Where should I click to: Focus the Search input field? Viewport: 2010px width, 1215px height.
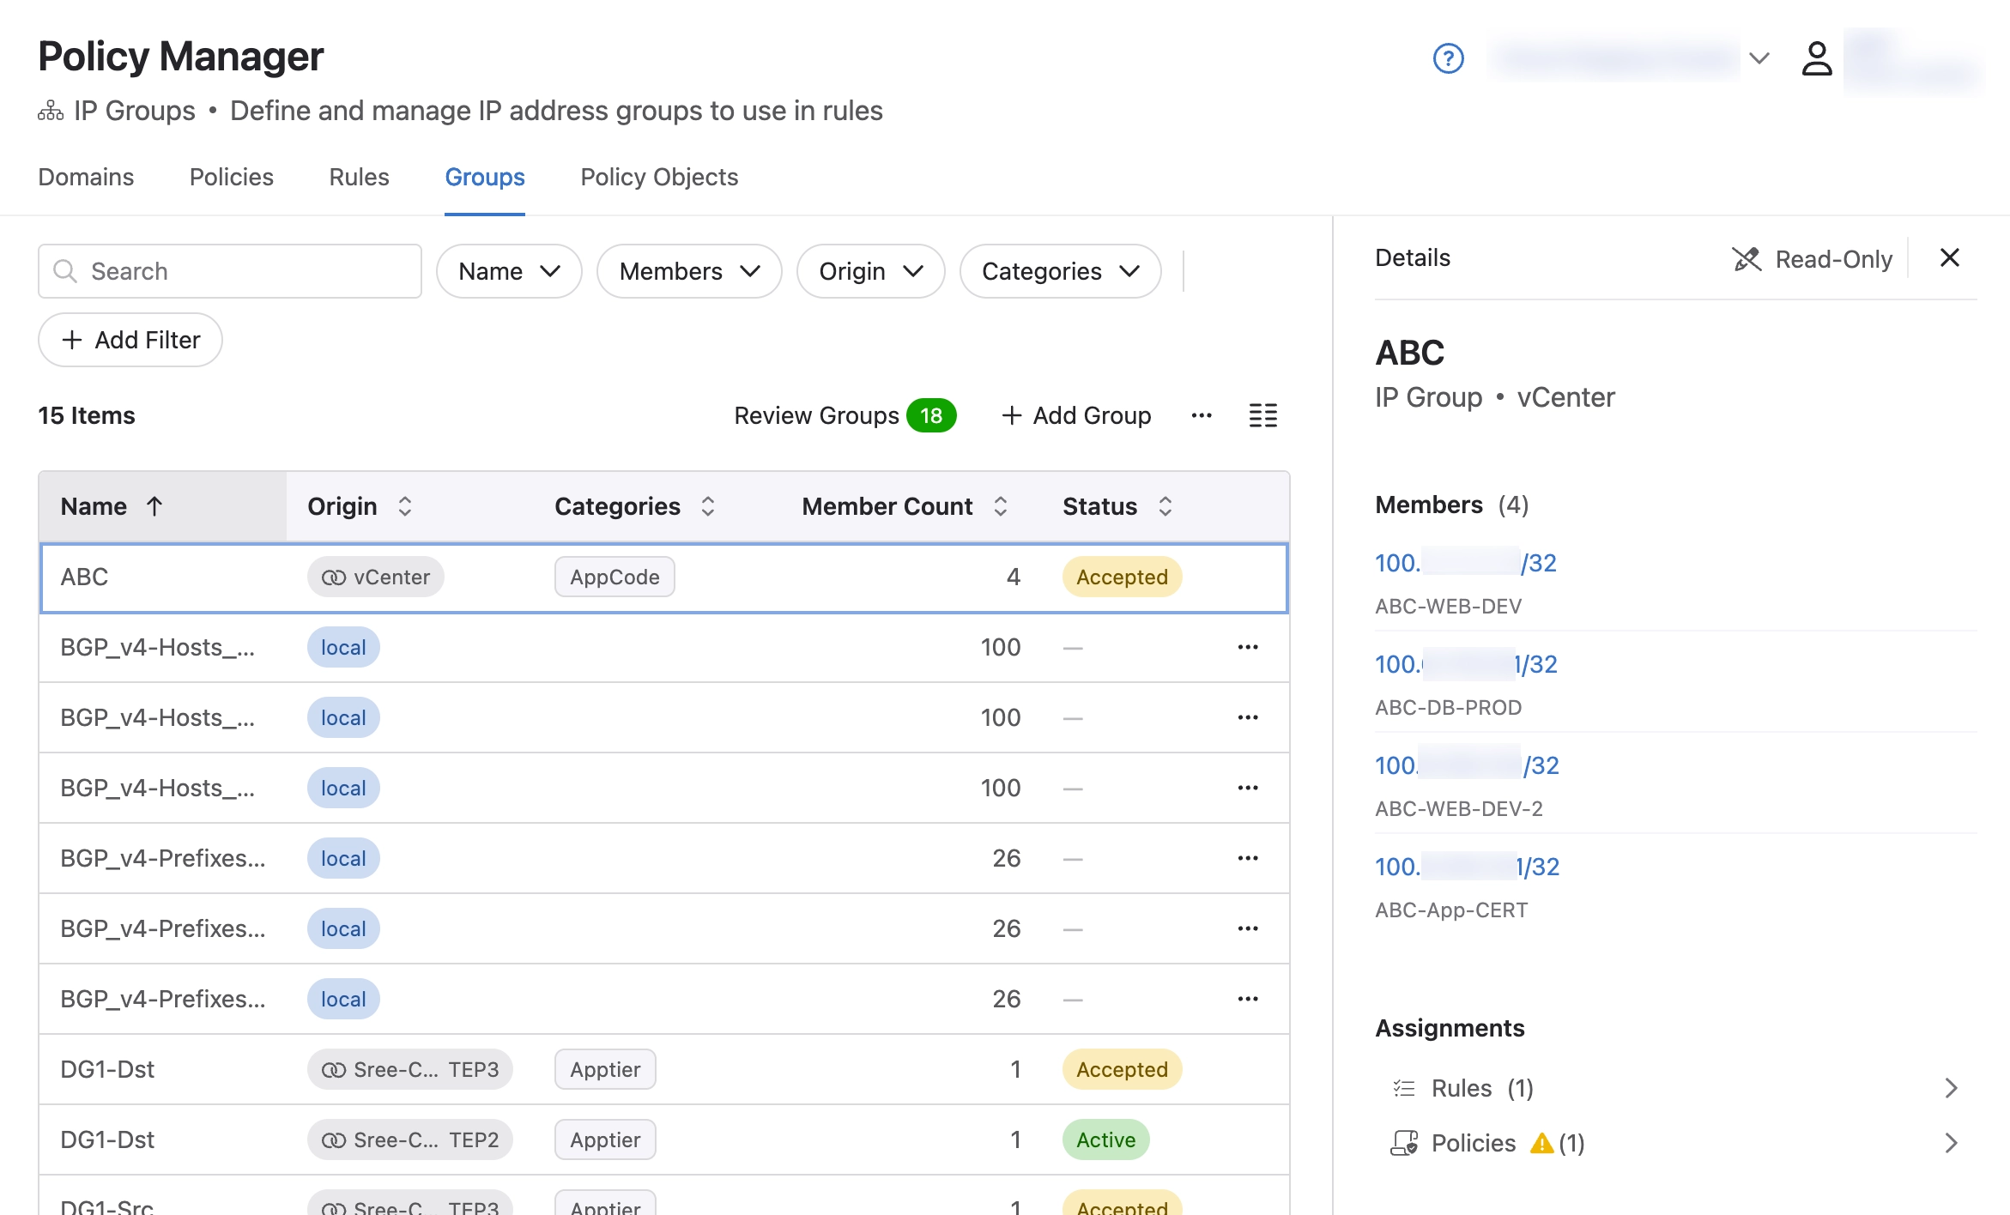click(230, 271)
